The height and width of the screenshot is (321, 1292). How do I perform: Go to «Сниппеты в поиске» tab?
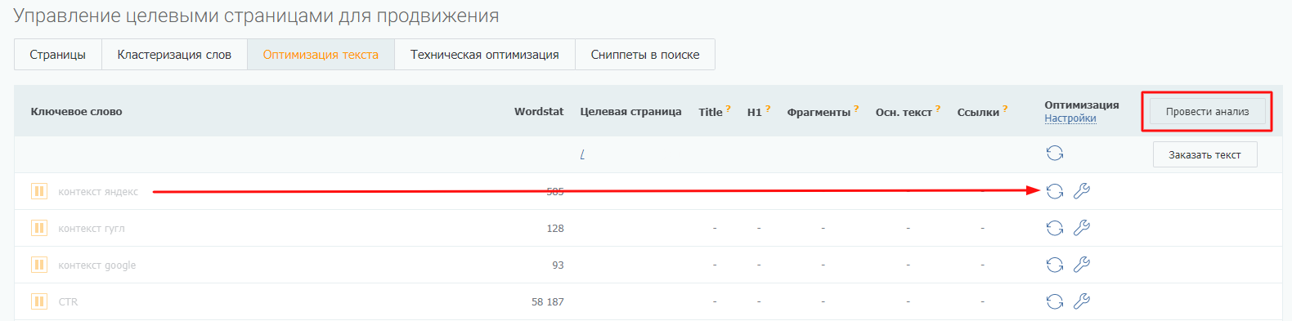(x=645, y=55)
